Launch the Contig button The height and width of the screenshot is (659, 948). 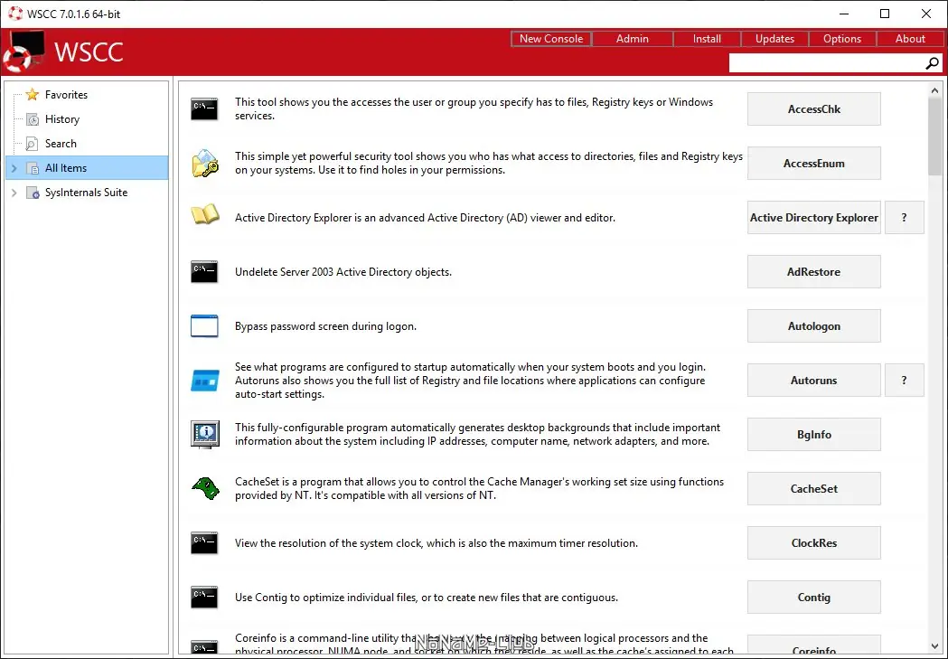tap(813, 598)
